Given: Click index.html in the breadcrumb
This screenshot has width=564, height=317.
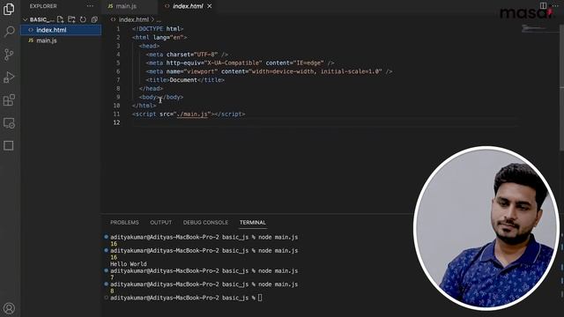Looking at the screenshot, I should [133, 19].
